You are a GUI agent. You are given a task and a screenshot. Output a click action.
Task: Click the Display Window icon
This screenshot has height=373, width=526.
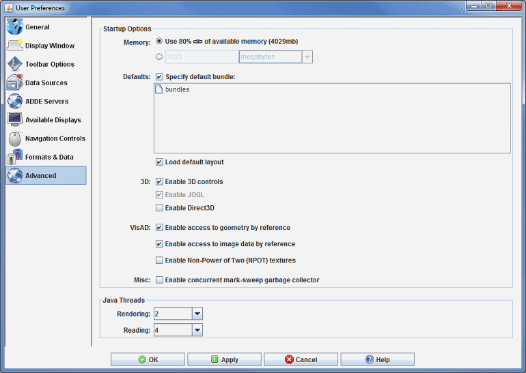click(x=15, y=46)
